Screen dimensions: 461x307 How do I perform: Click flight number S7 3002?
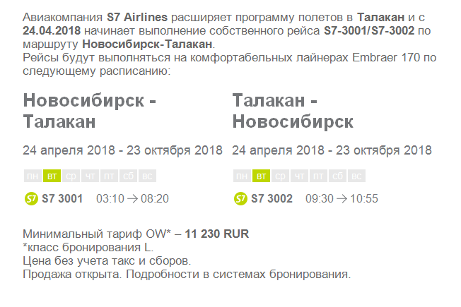(272, 199)
